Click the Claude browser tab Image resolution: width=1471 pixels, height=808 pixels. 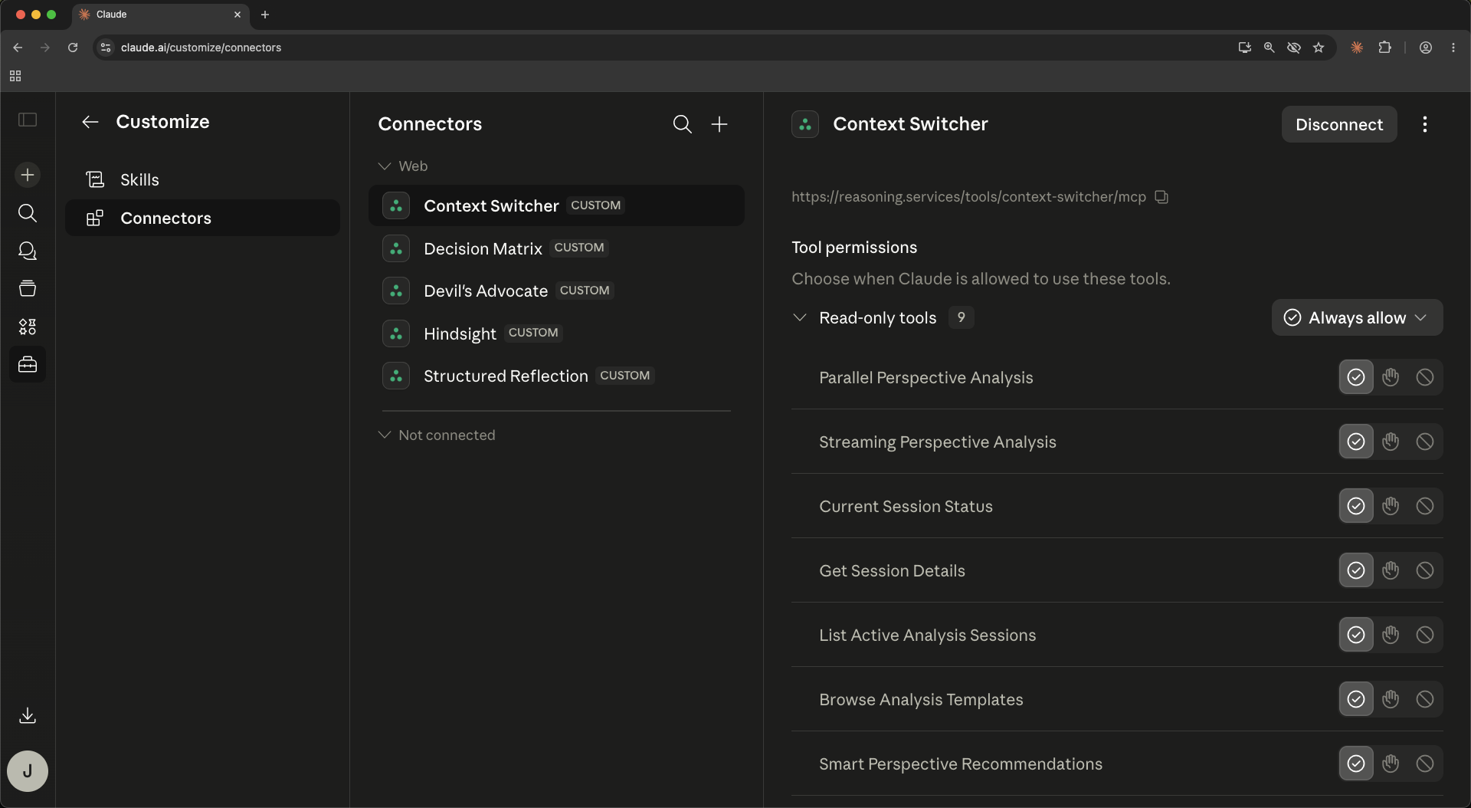click(x=159, y=15)
